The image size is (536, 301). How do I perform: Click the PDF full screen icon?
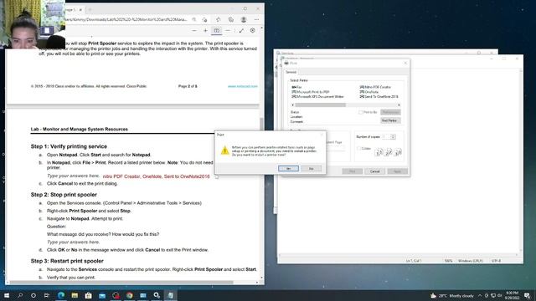(241, 31)
